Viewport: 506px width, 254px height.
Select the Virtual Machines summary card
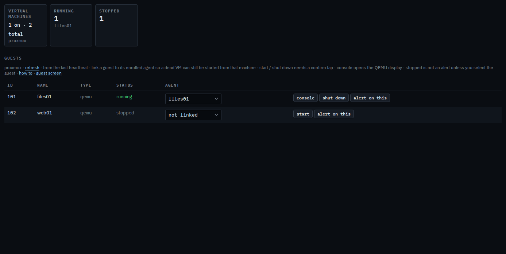(x=26, y=26)
